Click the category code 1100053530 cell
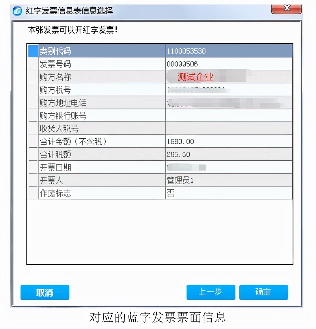This screenshot has height=329, width=316. pyautogui.click(x=186, y=51)
